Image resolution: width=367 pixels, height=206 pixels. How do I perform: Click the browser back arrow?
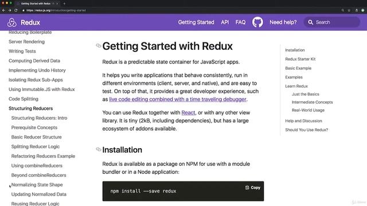3,10
